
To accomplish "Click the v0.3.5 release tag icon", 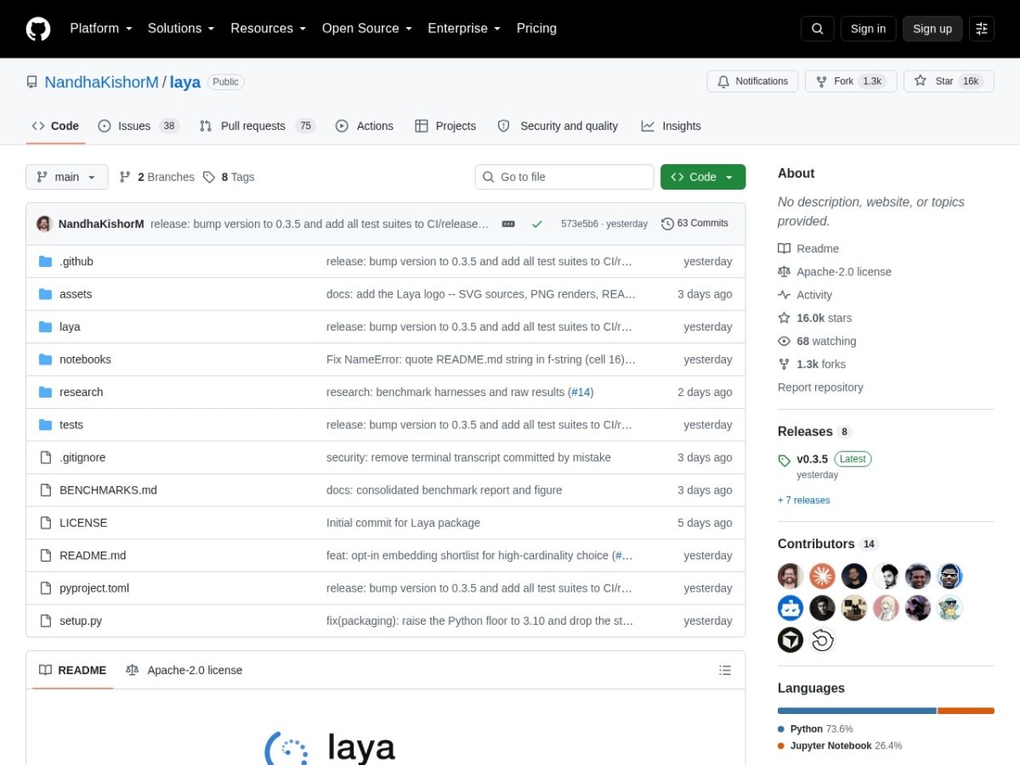I will (784, 460).
